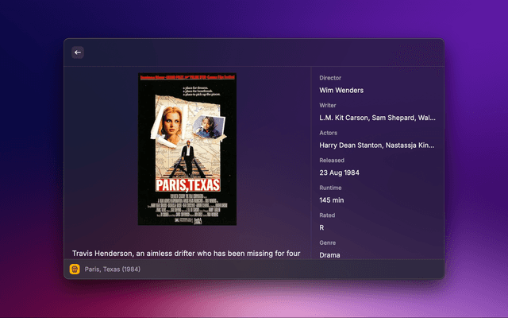Screen dimensions: 508x318
Task: Select director name Wim Wenders
Action: [341, 91]
